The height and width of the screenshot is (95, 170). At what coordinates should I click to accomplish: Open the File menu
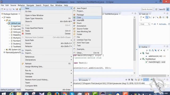2,5
